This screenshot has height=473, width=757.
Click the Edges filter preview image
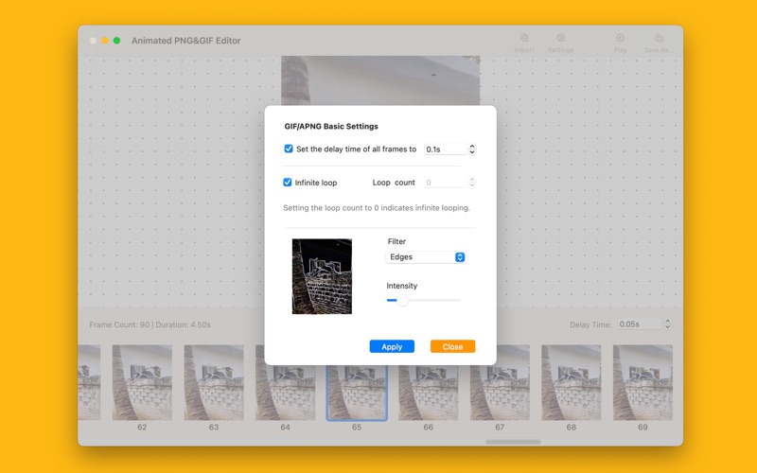(x=322, y=276)
